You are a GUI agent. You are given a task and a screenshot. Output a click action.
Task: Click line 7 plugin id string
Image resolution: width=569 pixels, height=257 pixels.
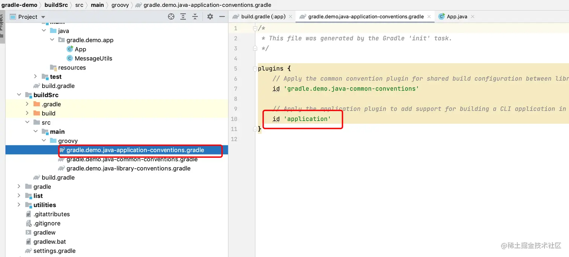pyautogui.click(x=351, y=89)
